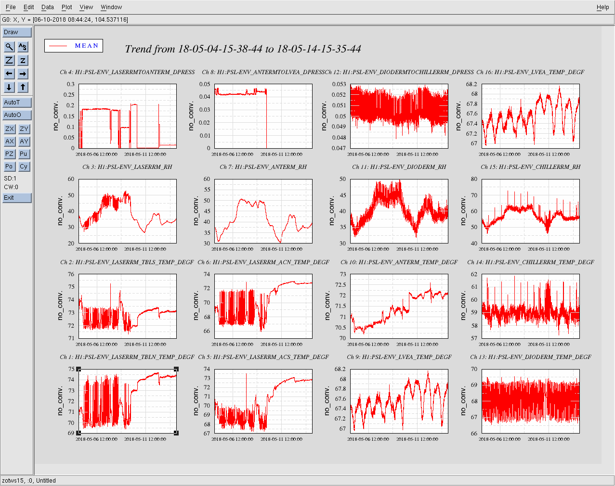The width and height of the screenshot is (615, 486).
Task: Click the large Z zoom-in icon
Action: (x=9, y=60)
